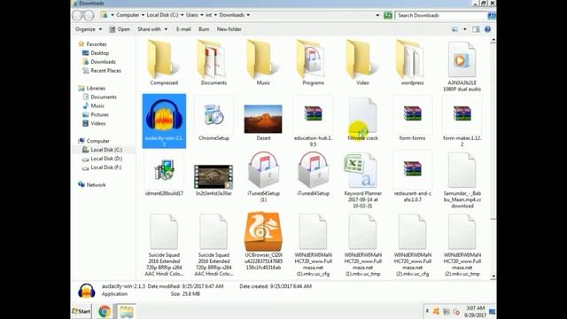Screen dimensions: 567x319
Task: Select the WONdERWOMaN (1).mkv.uc_cfg file
Action: pyautogui.click(x=313, y=245)
